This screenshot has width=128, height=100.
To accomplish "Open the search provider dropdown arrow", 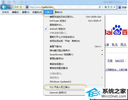I will [103, 7].
